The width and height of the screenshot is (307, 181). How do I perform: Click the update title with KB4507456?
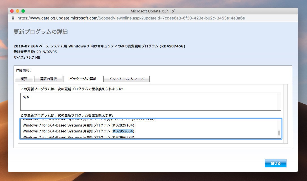tap(99, 46)
